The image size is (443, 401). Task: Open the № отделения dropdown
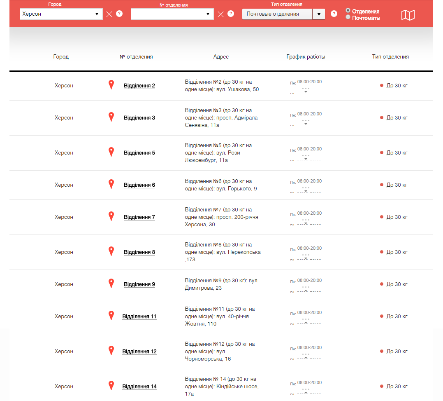pyautogui.click(x=172, y=14)
